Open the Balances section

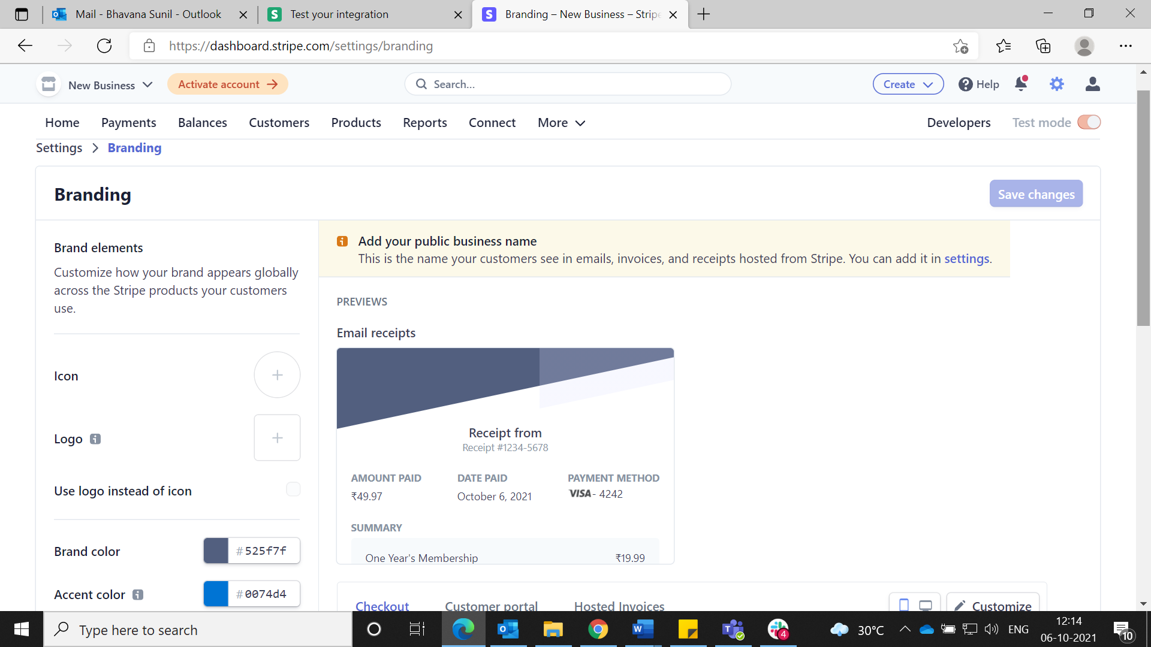tap(203, 123)
